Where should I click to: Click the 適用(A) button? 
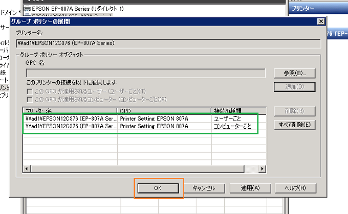pyautogui.click(x=250, y=188)
